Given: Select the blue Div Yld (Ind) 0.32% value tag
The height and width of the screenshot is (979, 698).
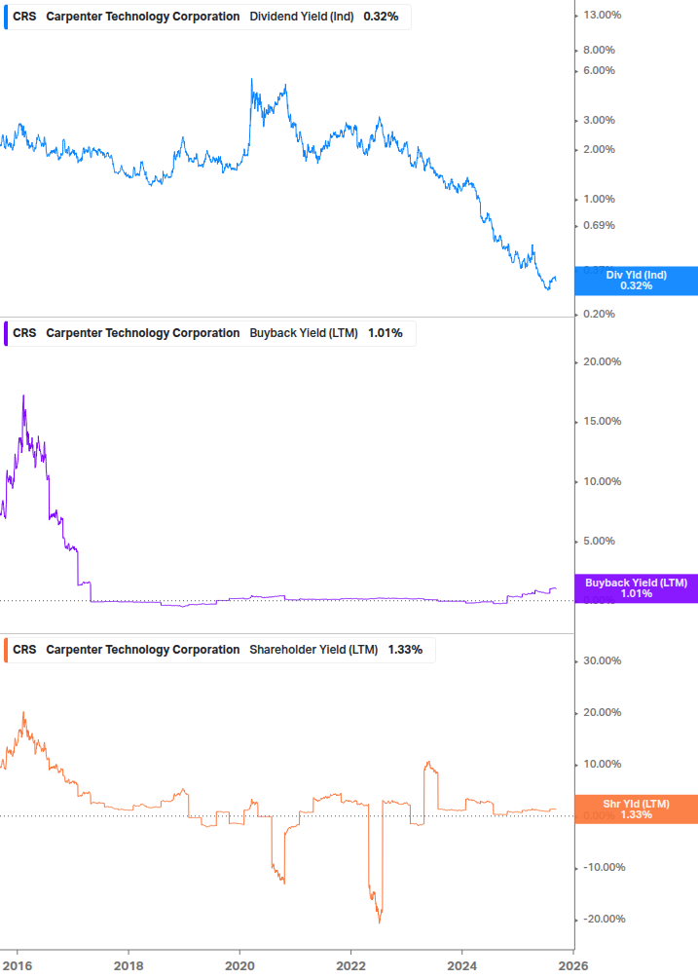Looking at the screenshot, I should pyautogui.click(x=637, y=281).
